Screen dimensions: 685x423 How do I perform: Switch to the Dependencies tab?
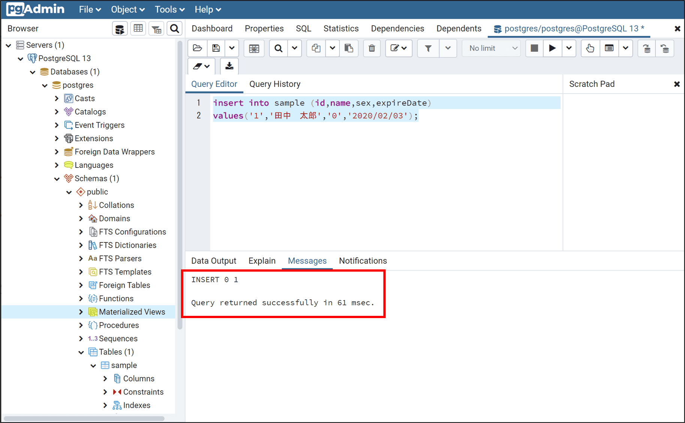pos(398,28)
